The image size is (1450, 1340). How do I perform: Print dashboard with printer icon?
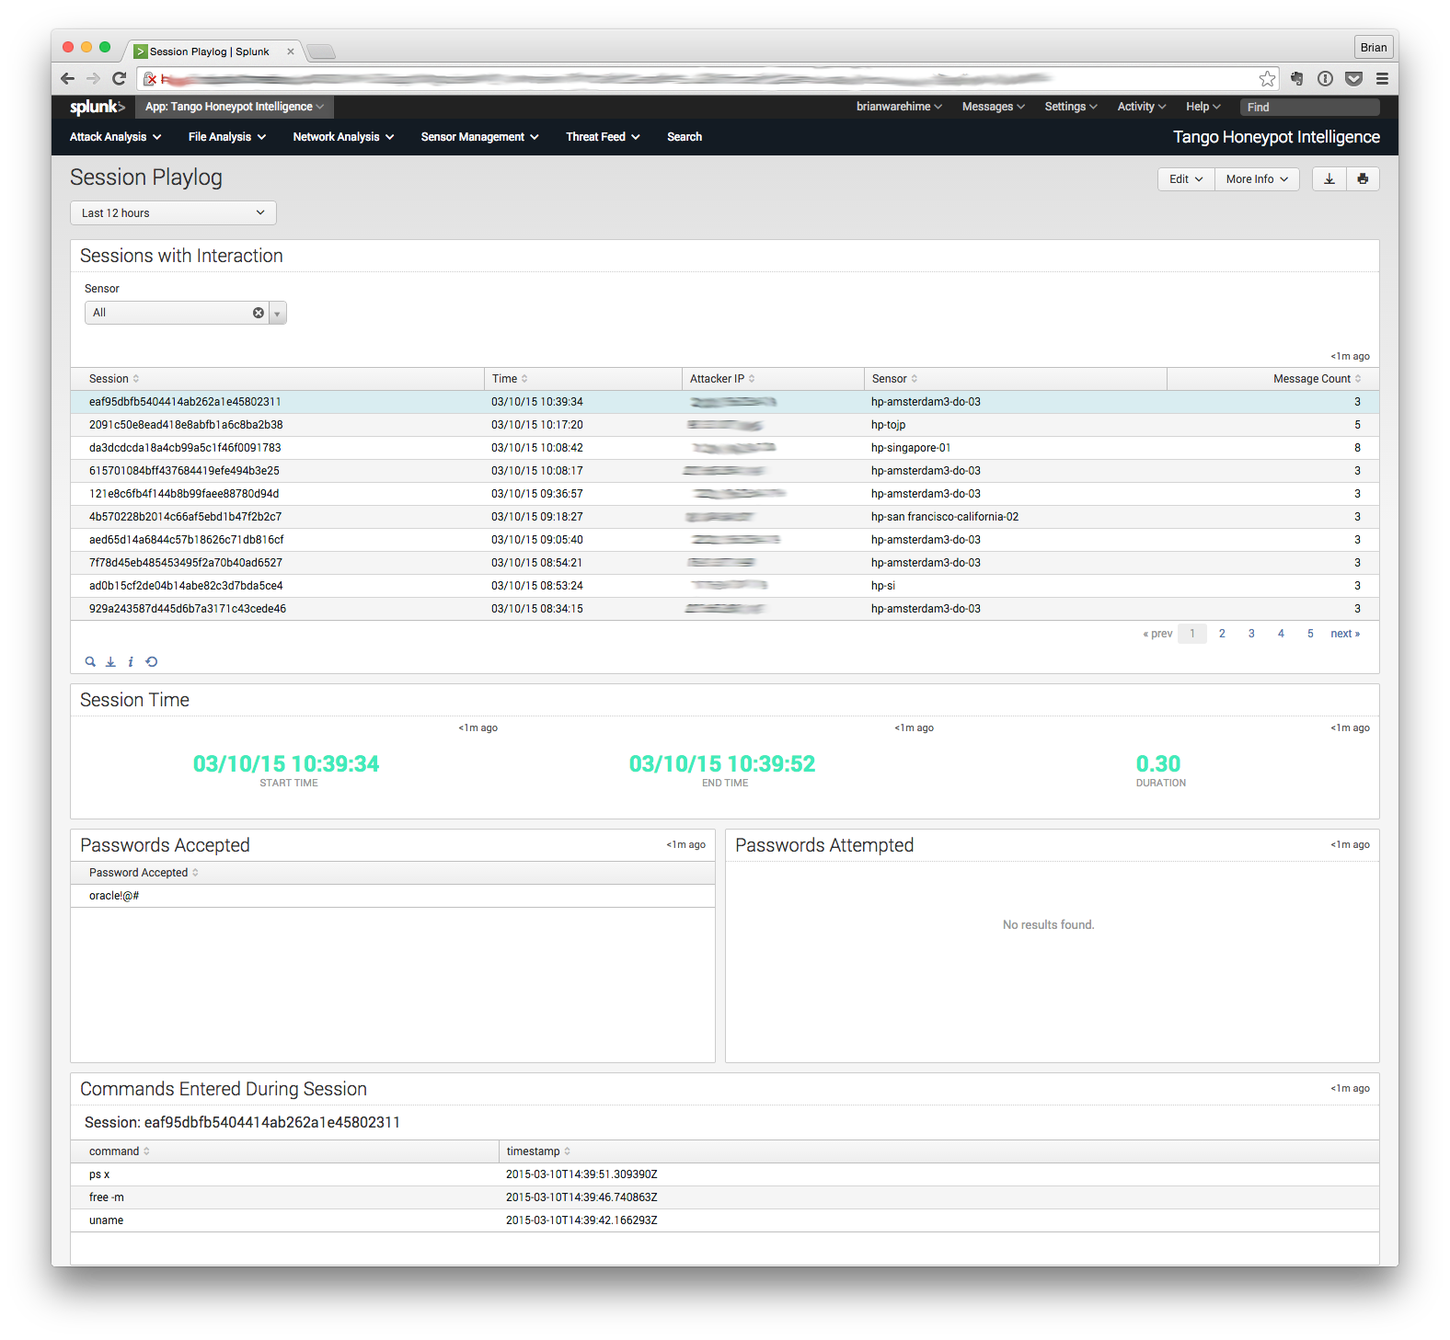1363,179
